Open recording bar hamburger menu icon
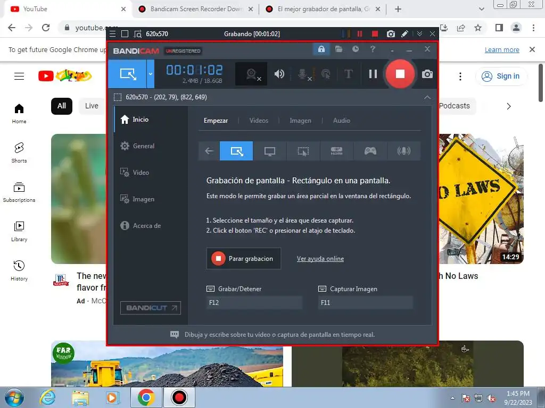 [x=113, y=33]
